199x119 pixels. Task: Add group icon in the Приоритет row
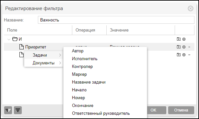point(179,47)
